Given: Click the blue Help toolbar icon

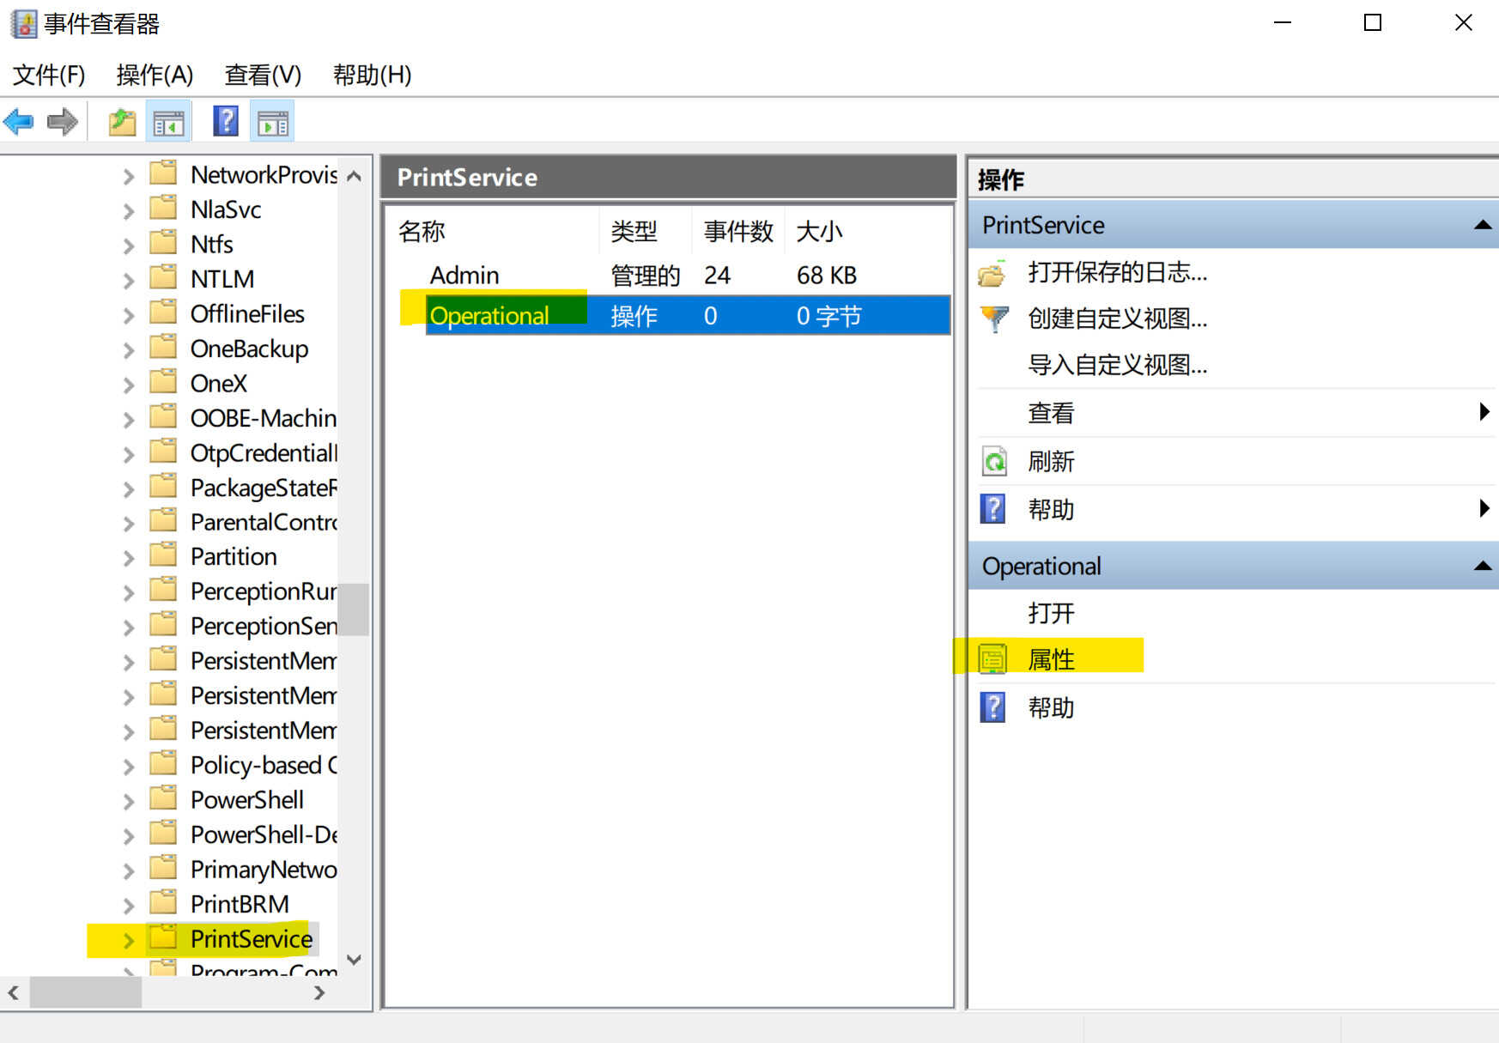Looking at the screenshot, I should 225,121.
